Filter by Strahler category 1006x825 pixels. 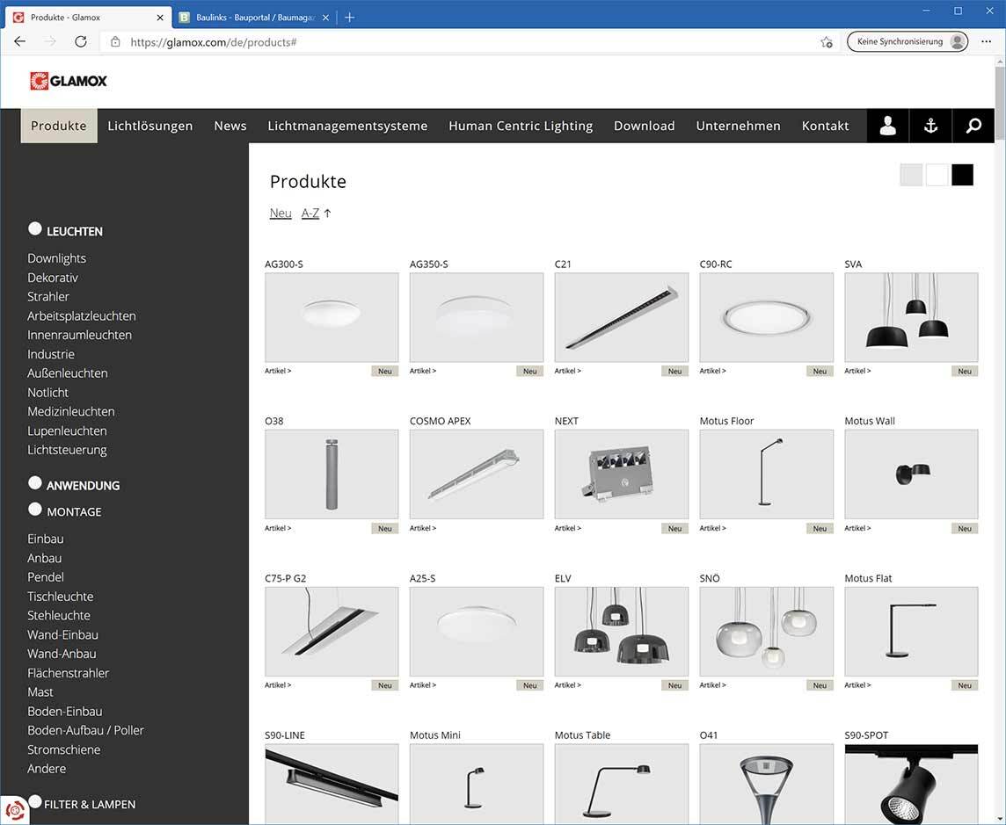(x=48, y=297)
